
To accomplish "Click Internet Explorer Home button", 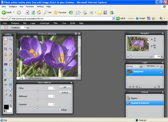I will (39, 12).
